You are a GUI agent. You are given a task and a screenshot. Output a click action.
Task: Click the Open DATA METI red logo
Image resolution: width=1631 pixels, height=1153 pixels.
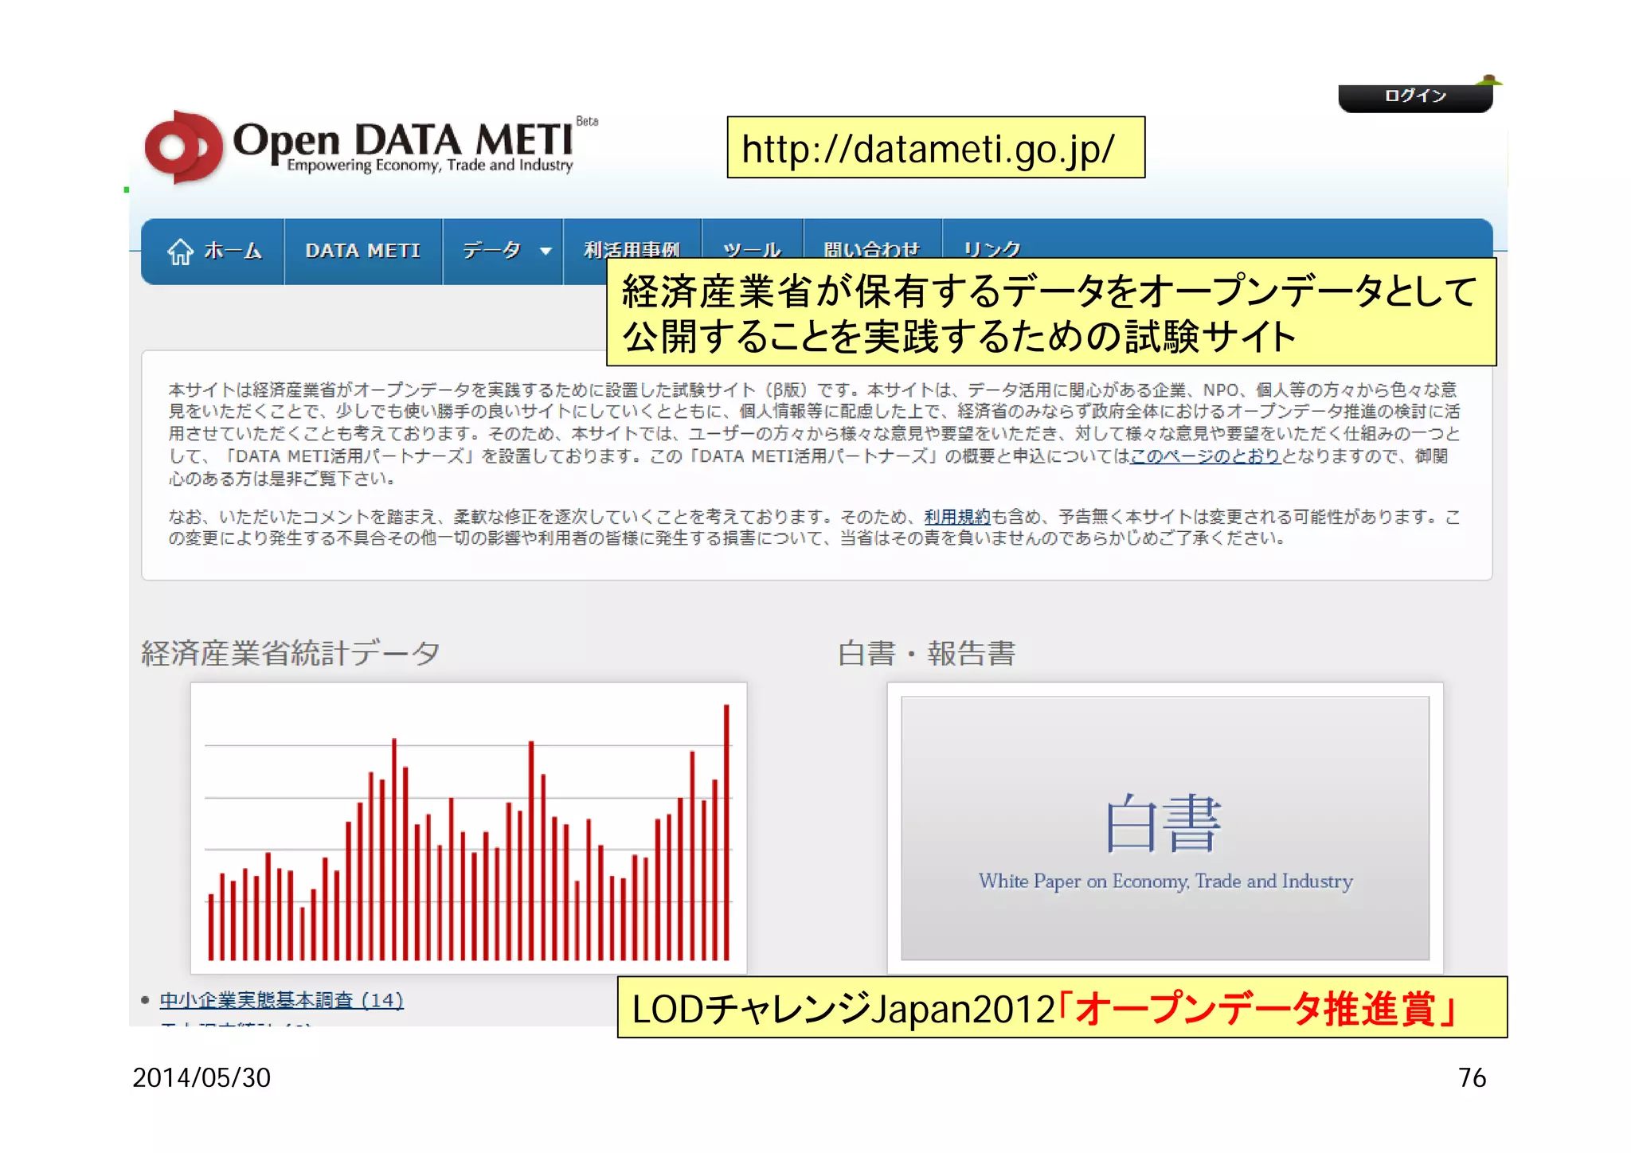pyautogui.click(x=184, y=147)
